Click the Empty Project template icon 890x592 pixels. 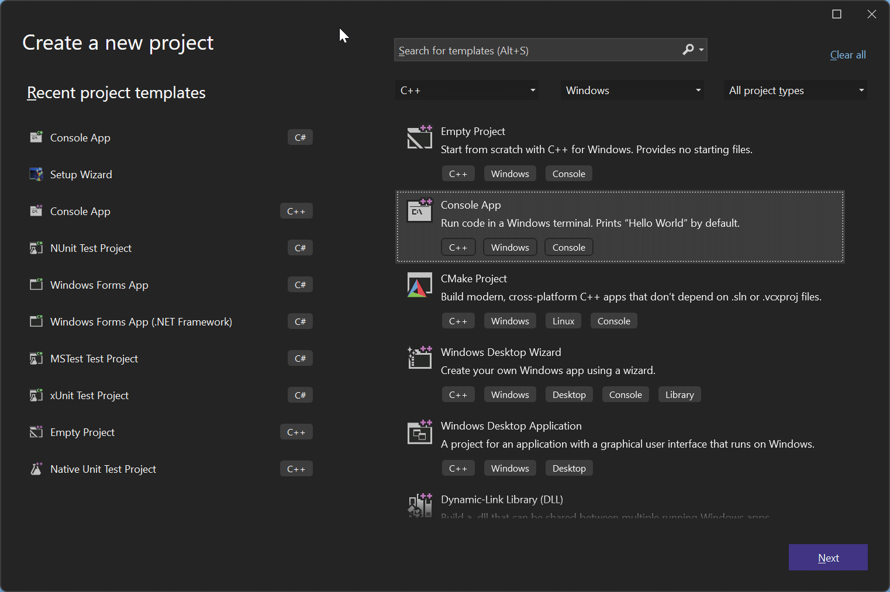(419, 137)
